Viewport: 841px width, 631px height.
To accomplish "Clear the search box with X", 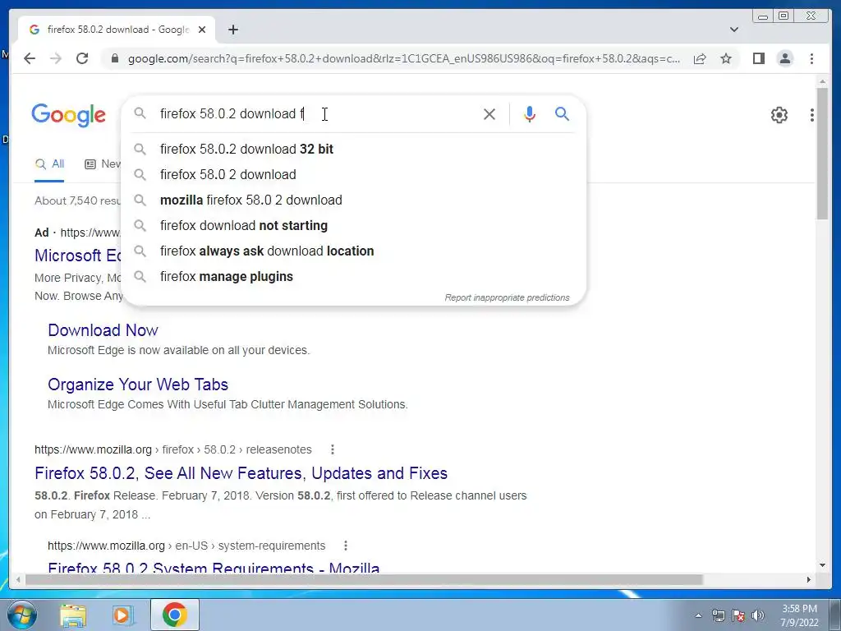I will (x=489, y=113).
